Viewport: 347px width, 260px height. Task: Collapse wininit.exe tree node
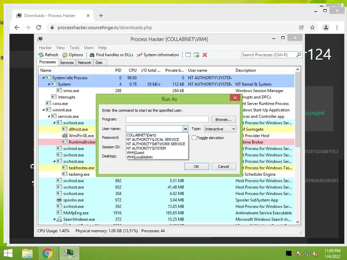43,110
